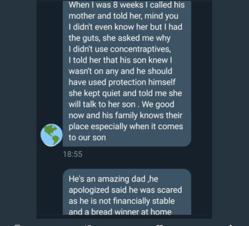Click the line 'the guts, she asked me why'
The width and height of the screenshot is (249, 226).
120,38
